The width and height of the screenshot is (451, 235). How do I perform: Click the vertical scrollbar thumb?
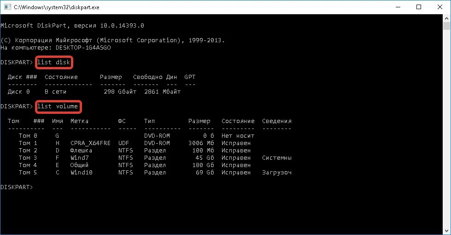[x=446, y=26]
